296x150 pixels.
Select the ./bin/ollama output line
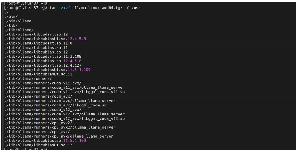click(18, 21)
